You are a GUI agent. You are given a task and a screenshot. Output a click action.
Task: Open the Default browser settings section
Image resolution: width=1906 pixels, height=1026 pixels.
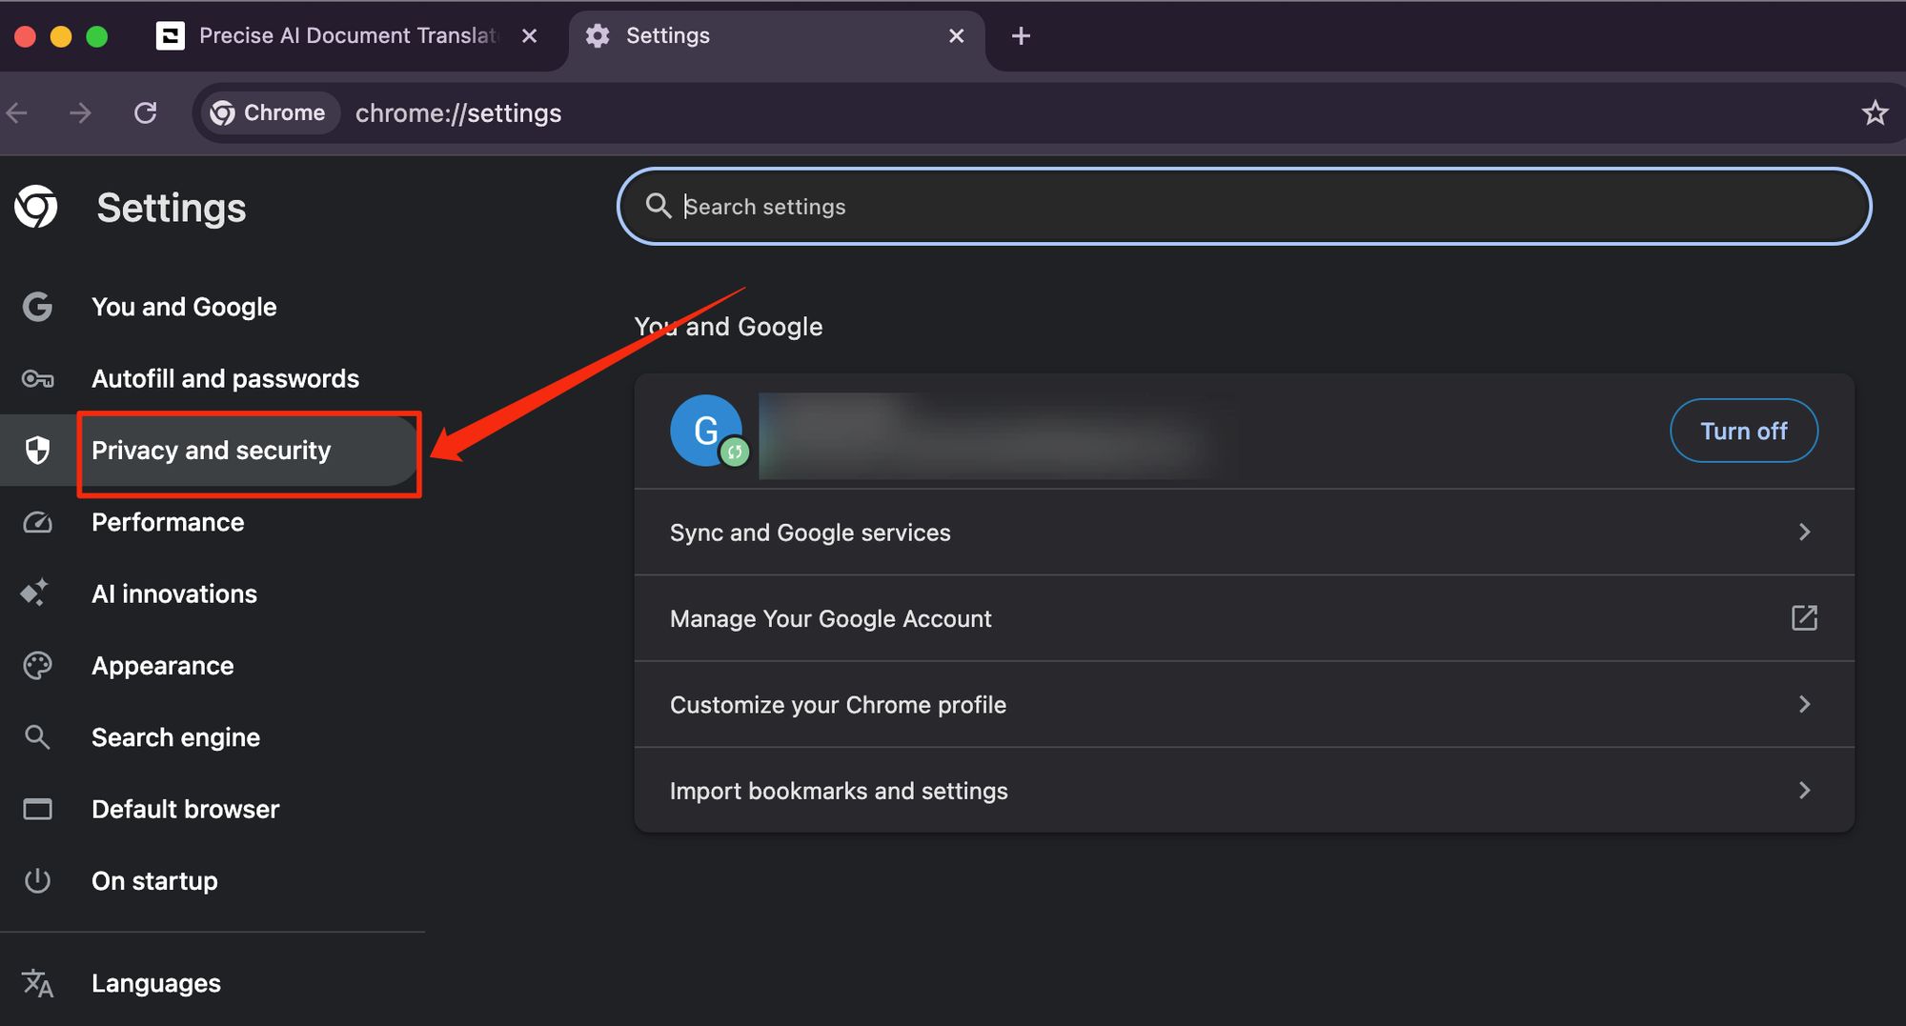click(185, 809)
